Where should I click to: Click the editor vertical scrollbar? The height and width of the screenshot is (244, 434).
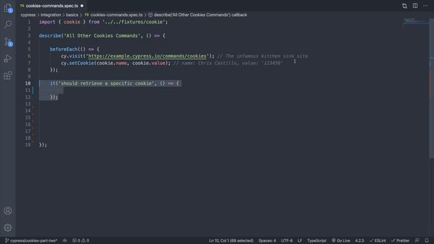431,89
